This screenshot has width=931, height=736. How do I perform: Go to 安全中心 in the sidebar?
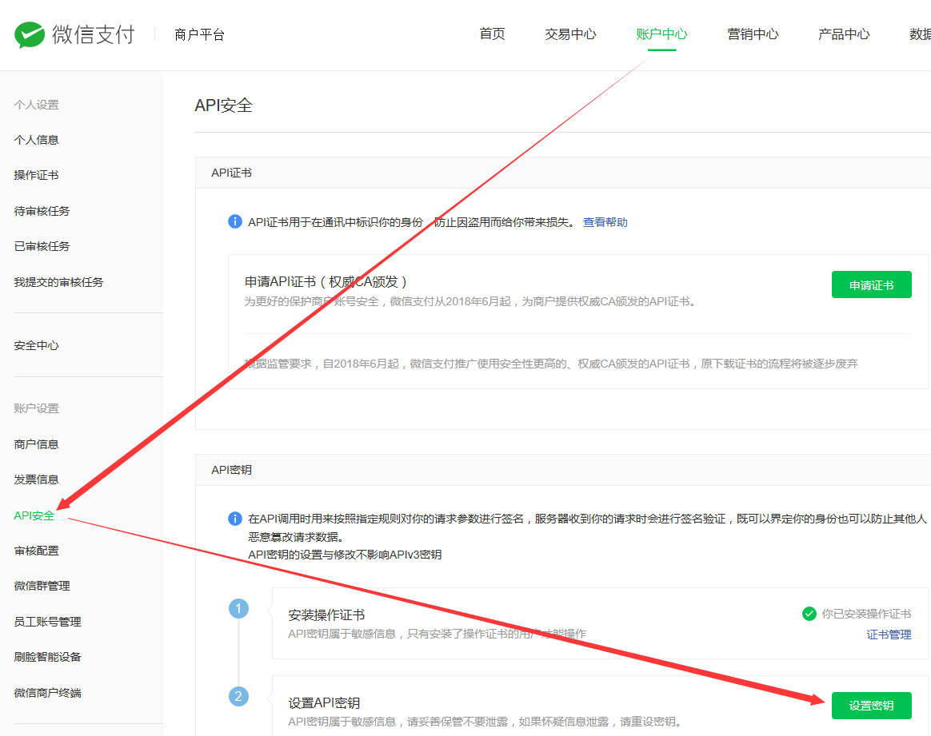coord(37,346)
